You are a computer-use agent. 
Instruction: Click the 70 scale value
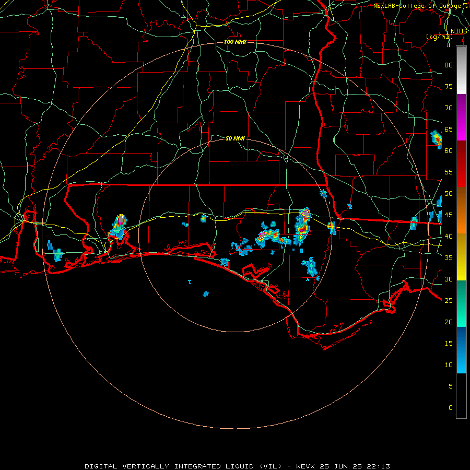pos(449,108)
